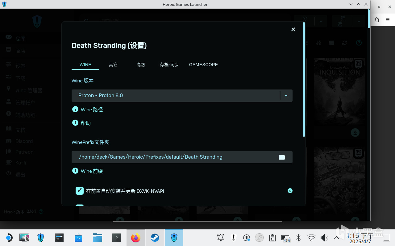Click the settings dialog vertical scrollbar
This screenshot has height=246, width=395.
304,79
